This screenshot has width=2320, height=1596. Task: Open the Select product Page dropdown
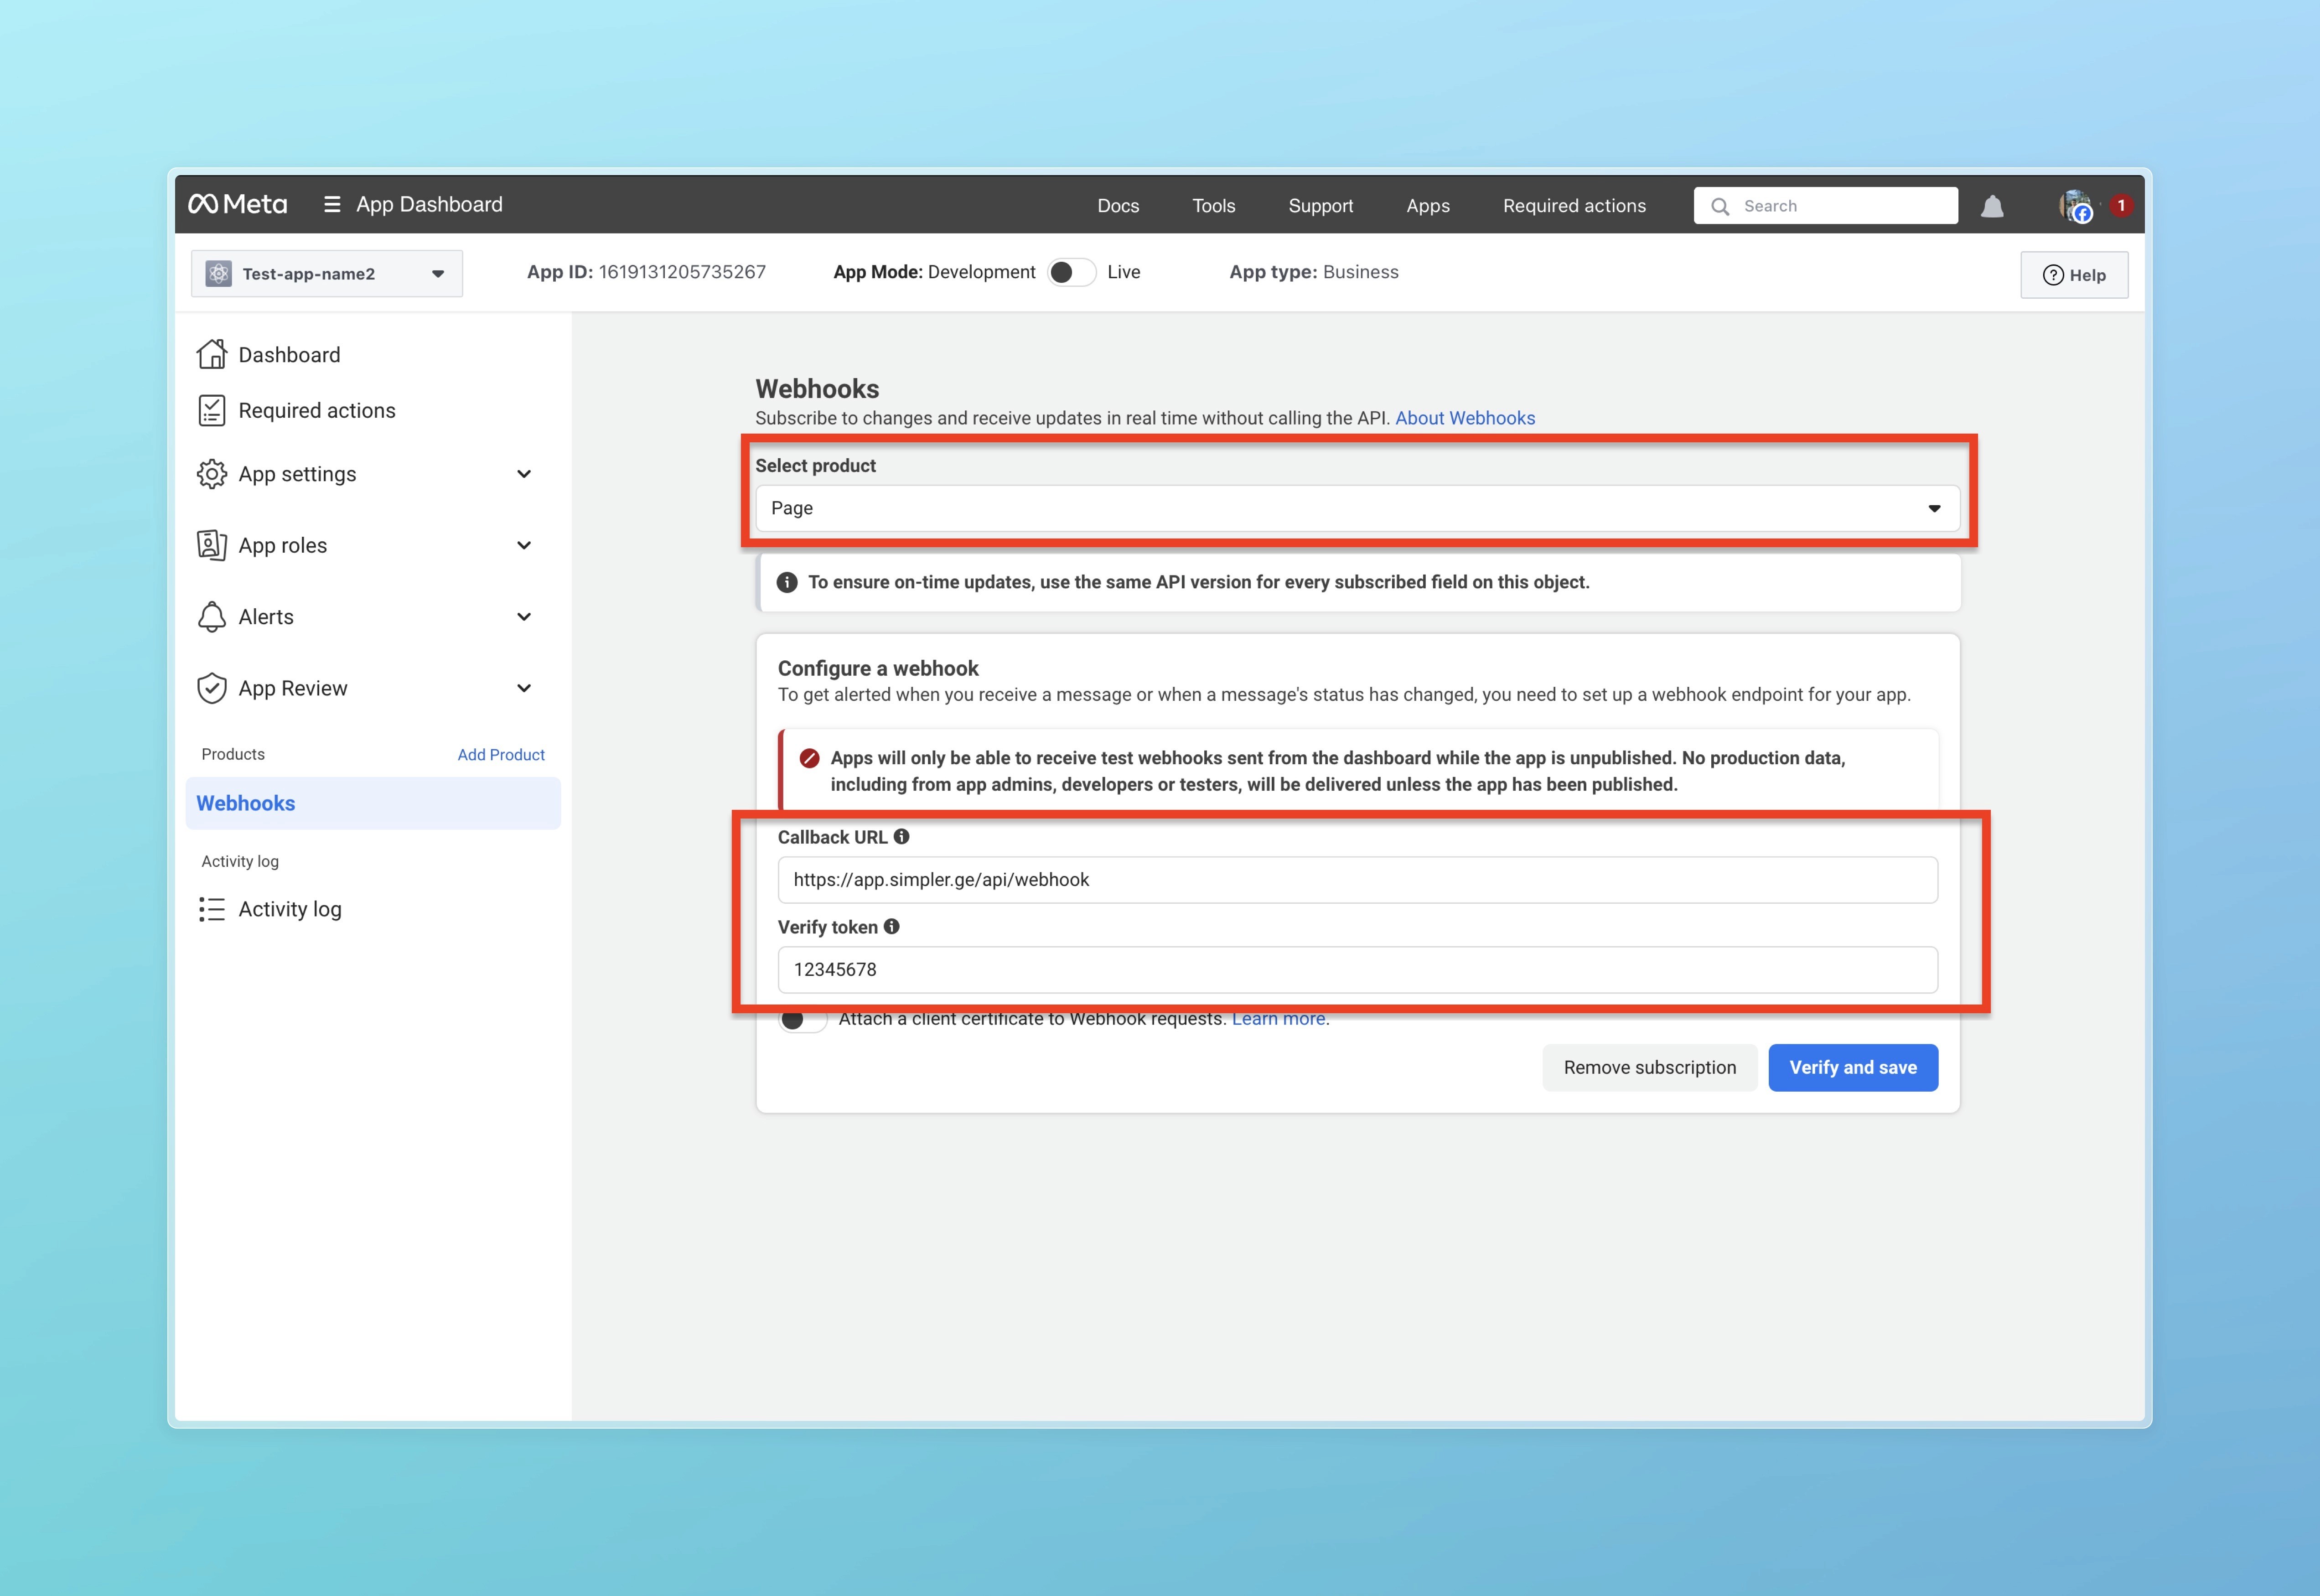pyautogui.click(x=1357, y=508)
